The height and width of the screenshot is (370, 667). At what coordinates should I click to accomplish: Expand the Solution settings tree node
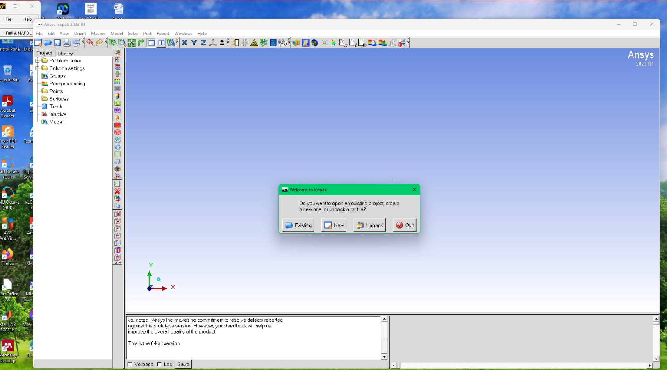point(37,68)
